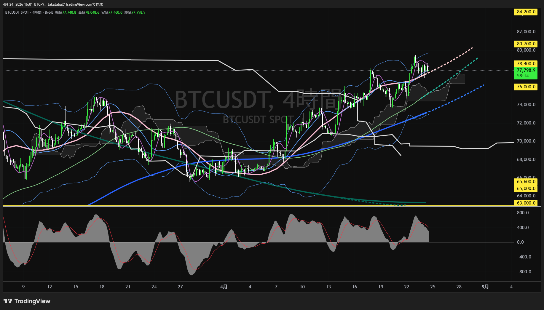
Task: Click the close value 終値77,798.9 in legend
Action: coord(135,12)
